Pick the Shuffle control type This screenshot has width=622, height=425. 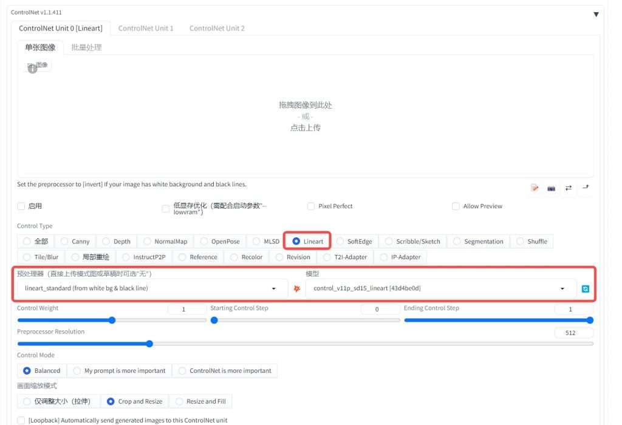coord(532,242)
